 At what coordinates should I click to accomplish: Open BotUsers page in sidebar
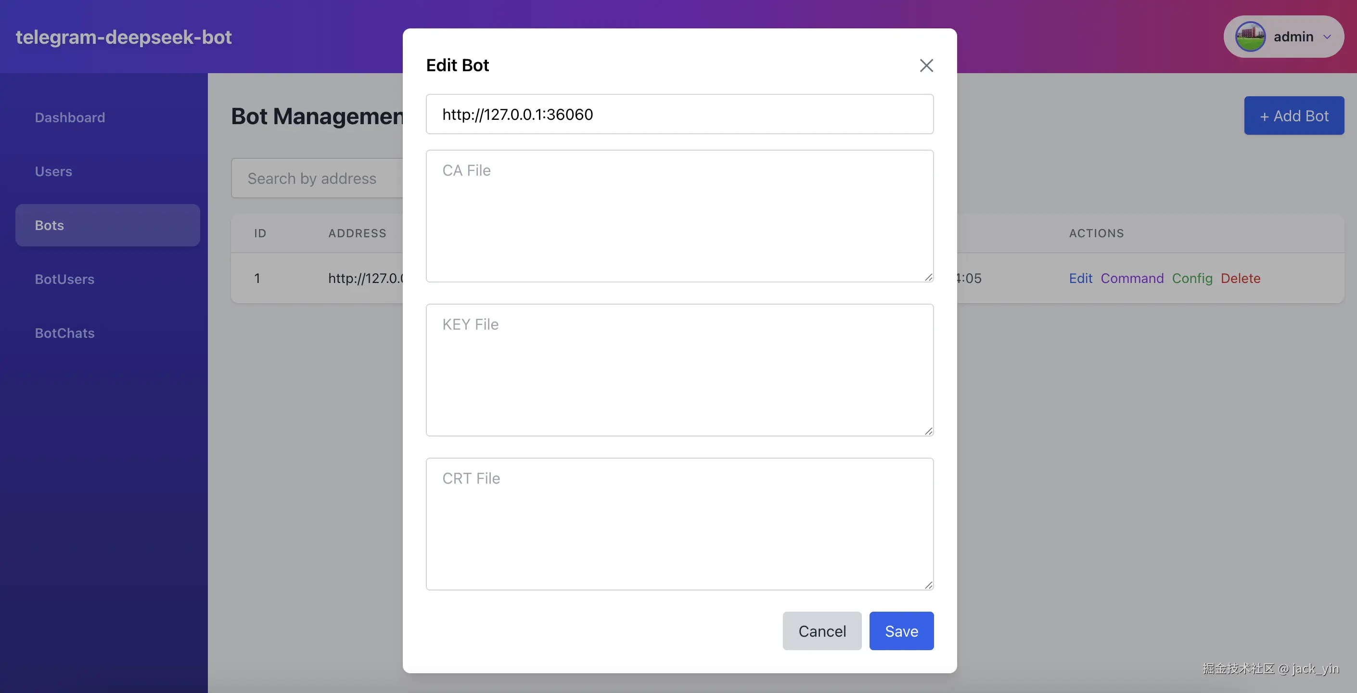[64, 279]
